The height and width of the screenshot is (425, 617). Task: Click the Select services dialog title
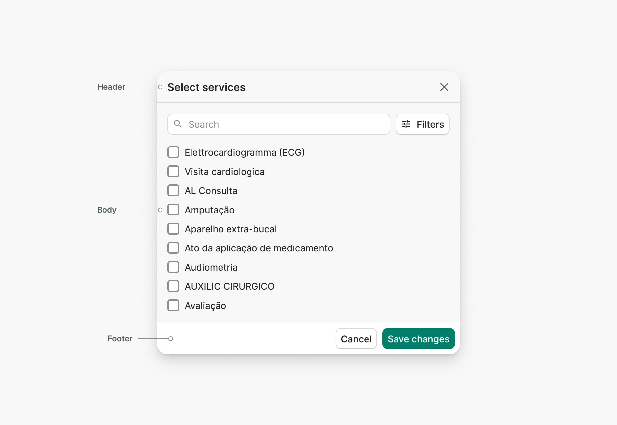coord(206,87)
